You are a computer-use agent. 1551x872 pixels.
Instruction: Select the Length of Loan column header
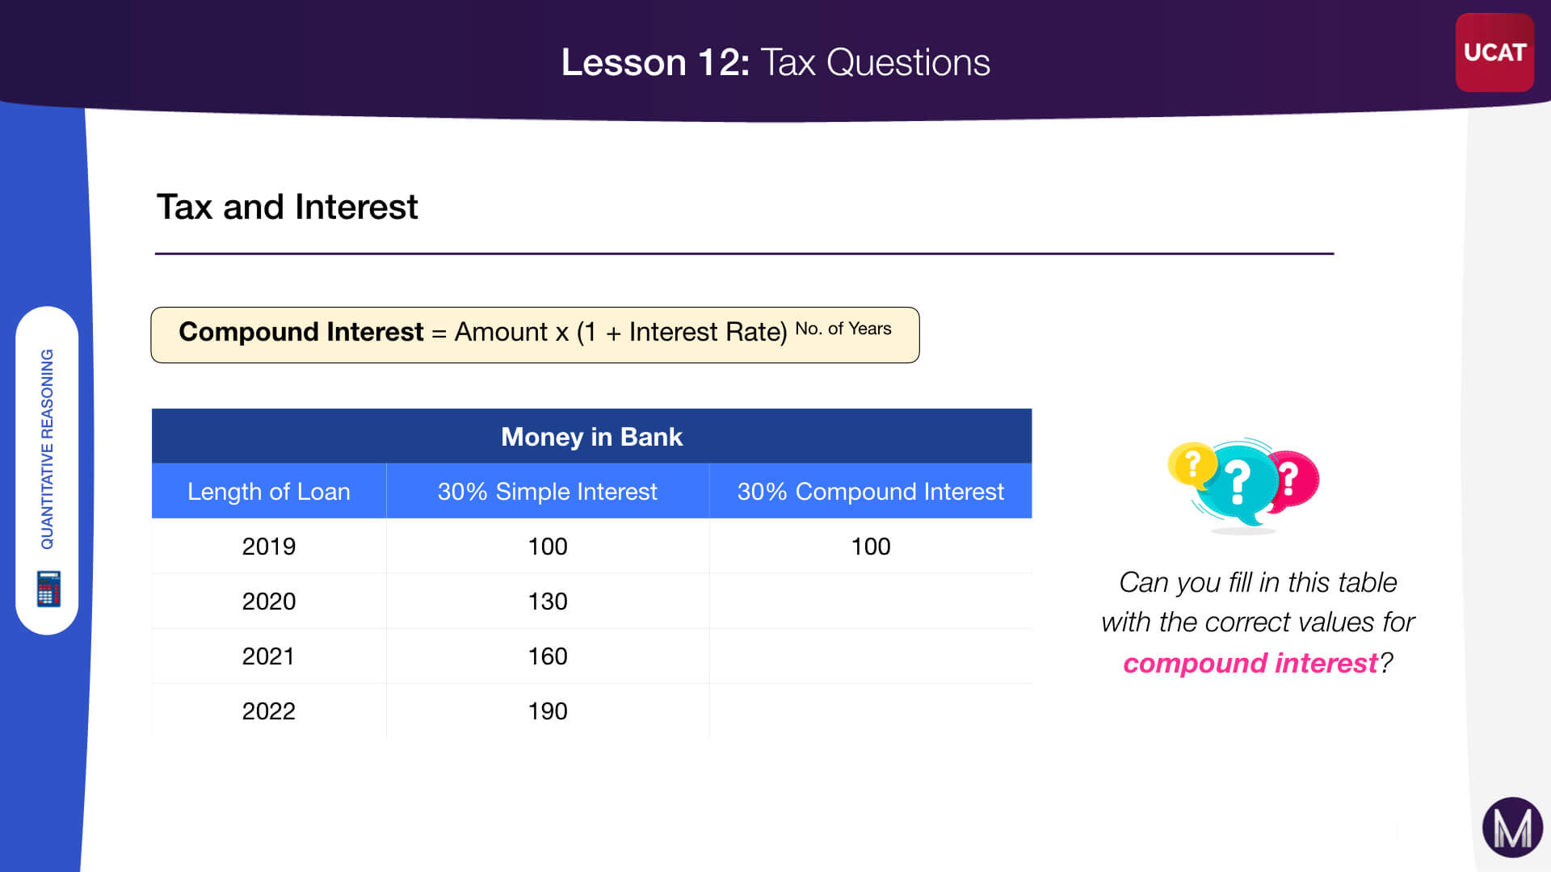pyautogui.click(x=269, y=491)
